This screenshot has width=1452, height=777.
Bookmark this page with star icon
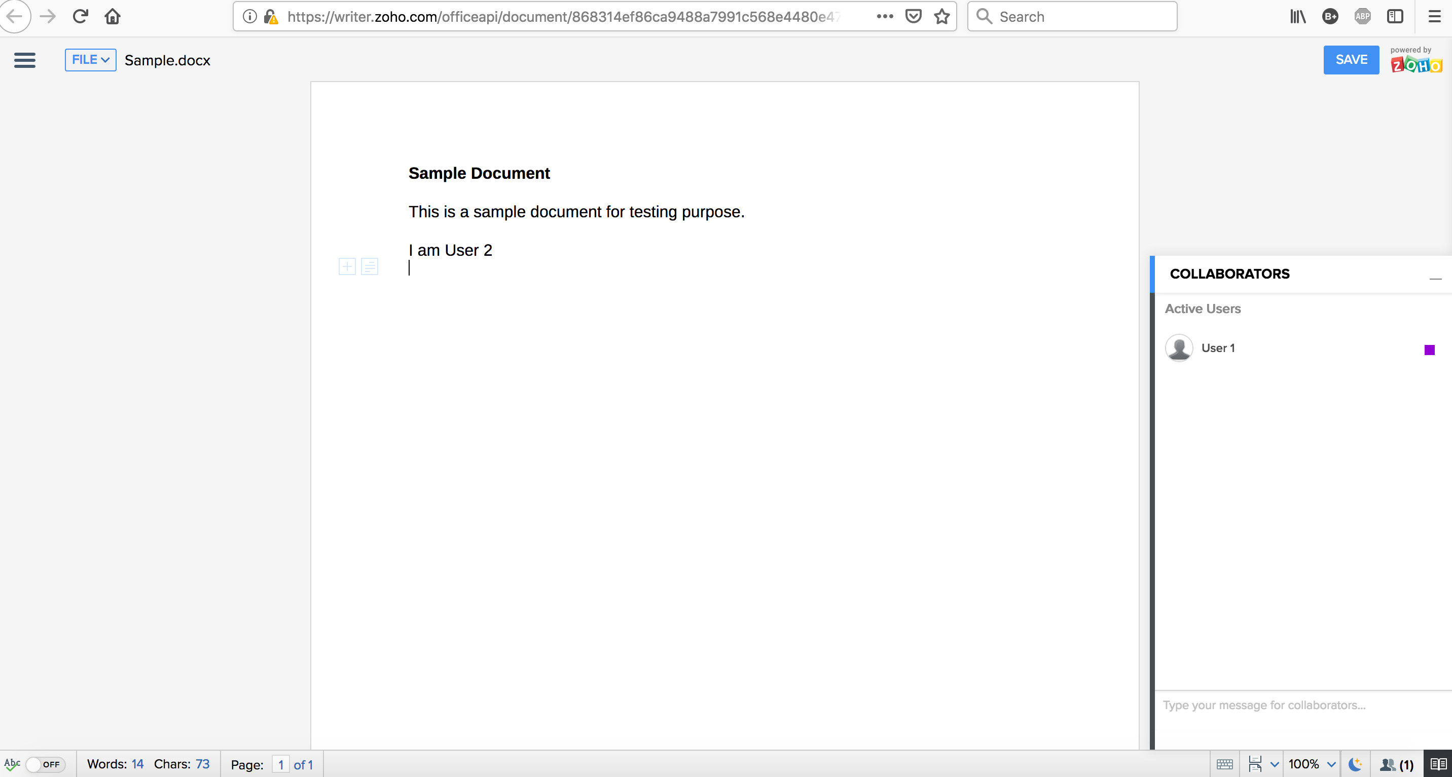click(942, 16)
